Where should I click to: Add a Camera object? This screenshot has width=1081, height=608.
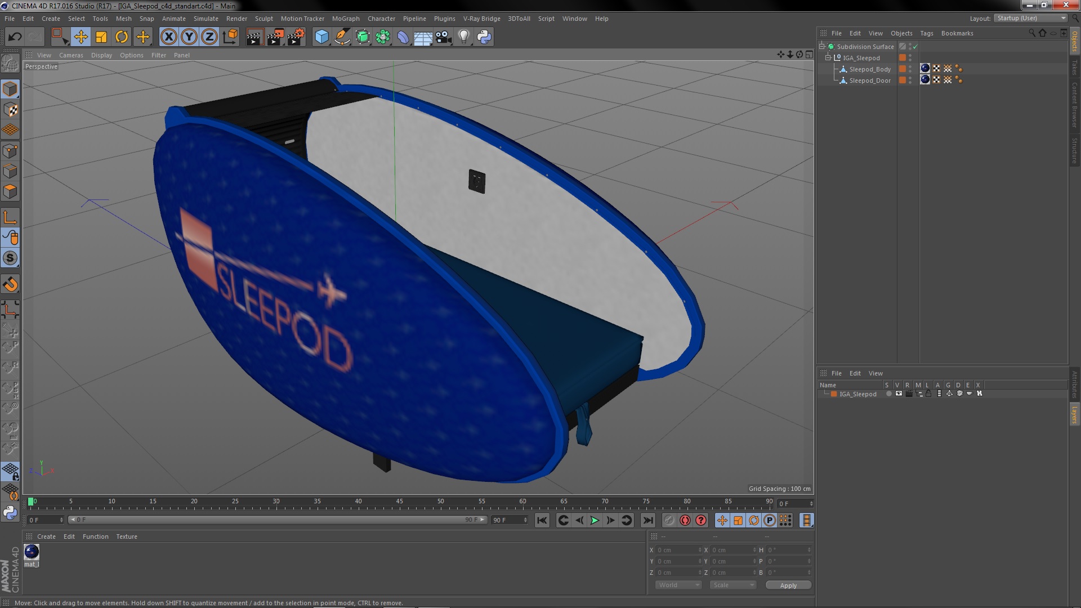[x=444, y=37]
